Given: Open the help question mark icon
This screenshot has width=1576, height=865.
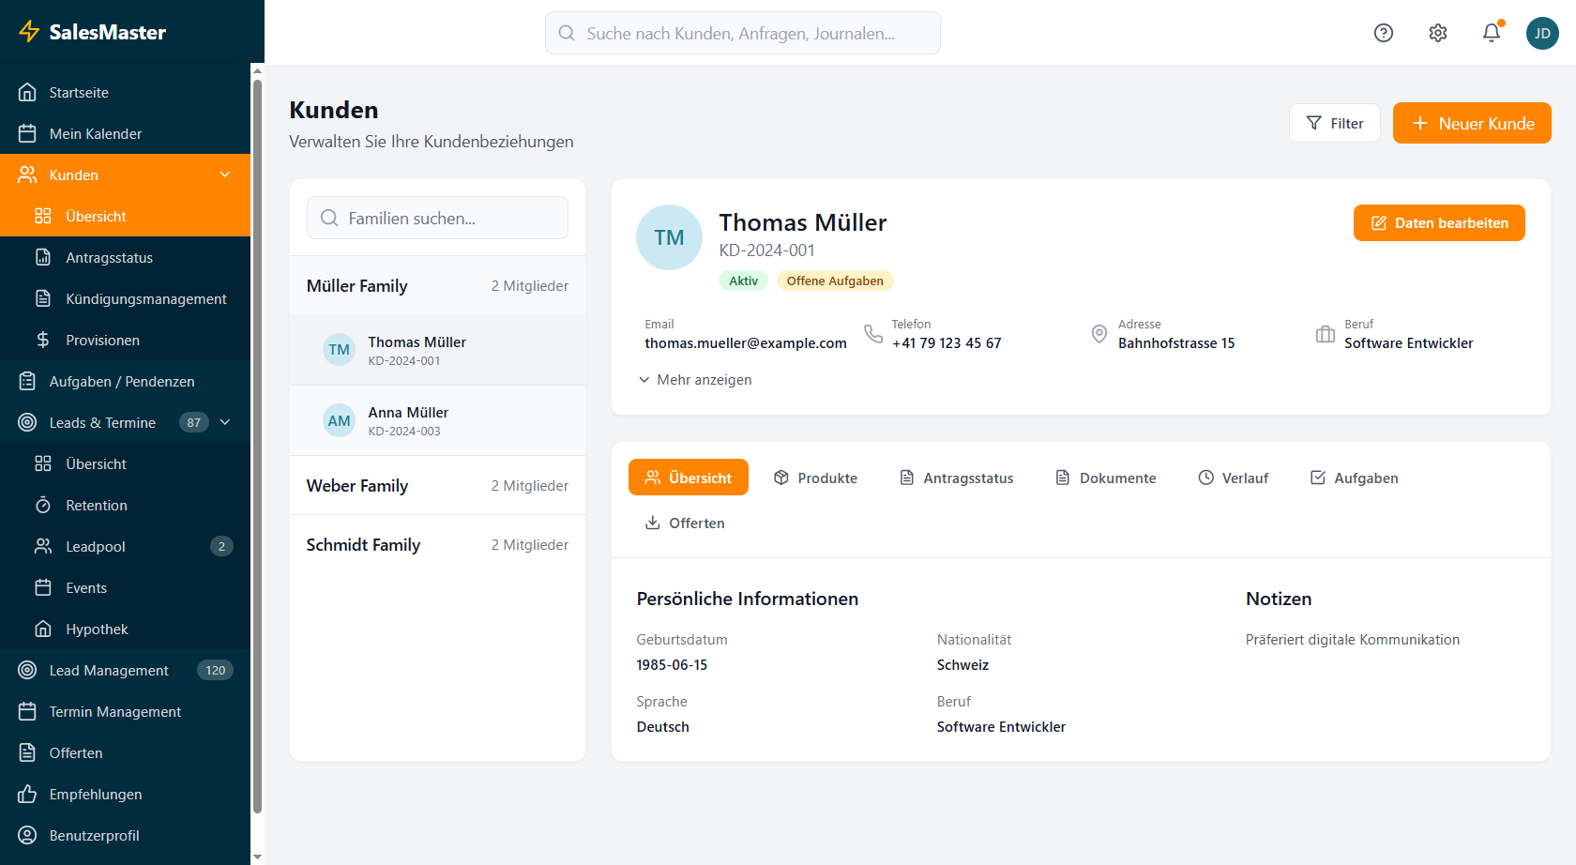Looking at the screenshot, I should click(1383, 34).
